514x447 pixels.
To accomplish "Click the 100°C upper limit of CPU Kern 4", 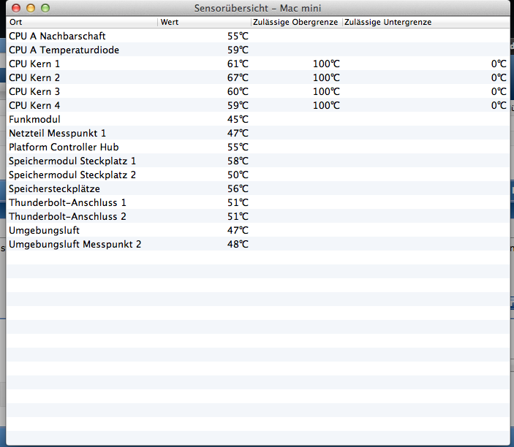I will (x=326, y=105).
